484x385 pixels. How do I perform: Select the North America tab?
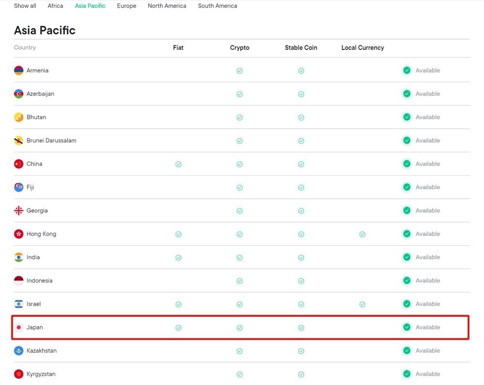coord(167,6)
